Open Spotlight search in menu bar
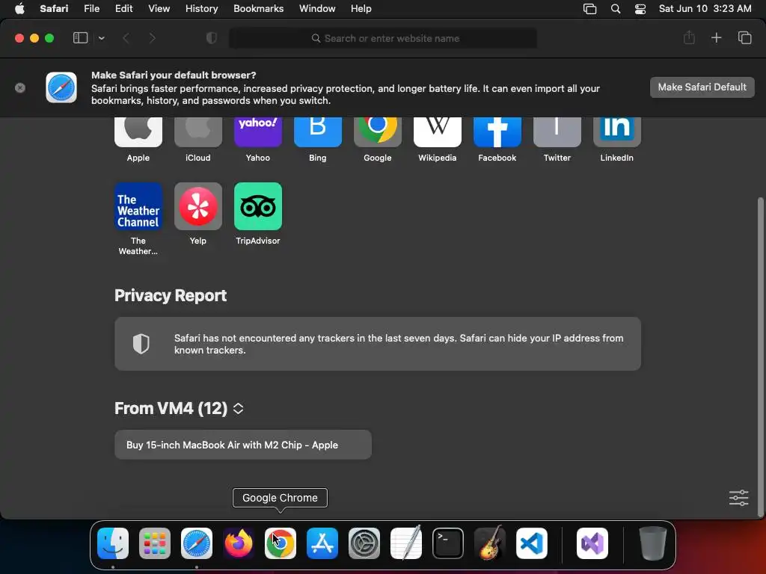 click(x=616, y=9)
